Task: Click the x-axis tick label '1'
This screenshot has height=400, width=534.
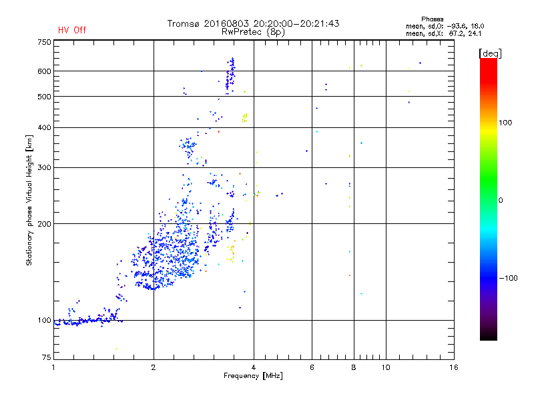Action: [x=53, y=367]
